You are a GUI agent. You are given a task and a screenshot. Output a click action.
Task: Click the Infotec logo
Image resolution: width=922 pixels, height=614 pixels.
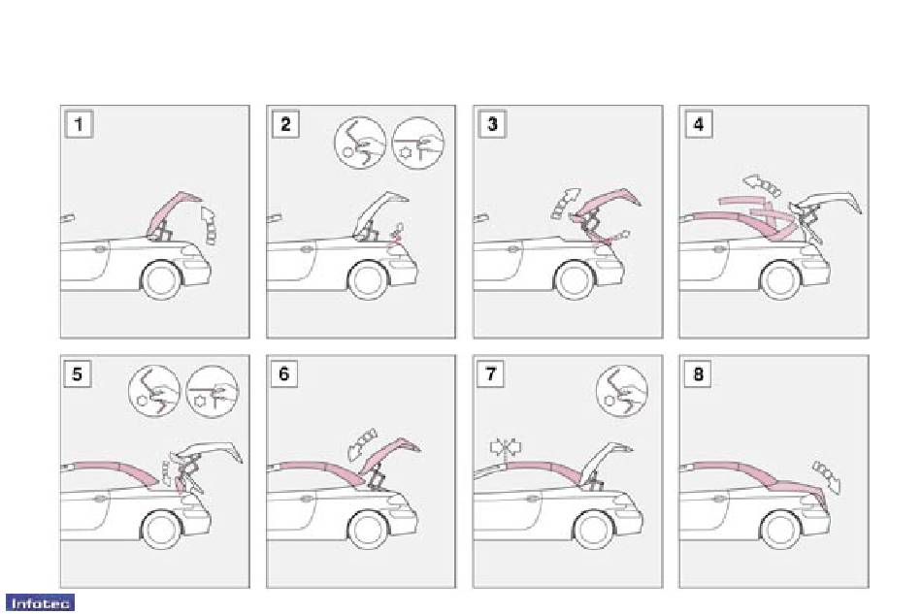40,602
